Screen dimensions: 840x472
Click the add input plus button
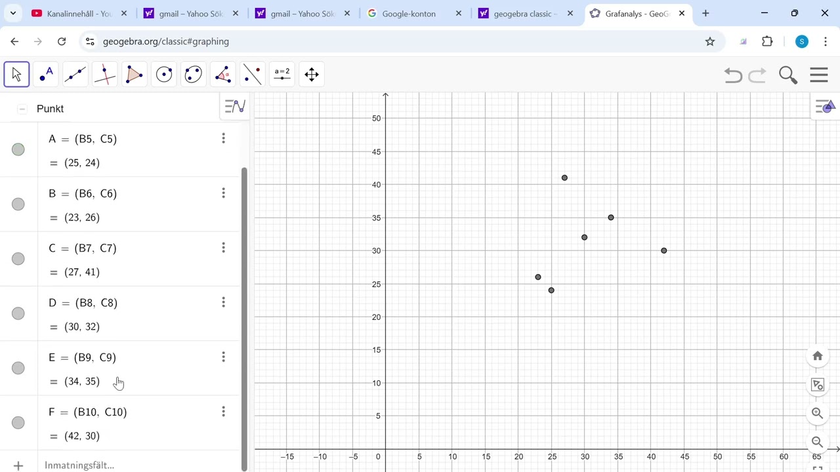tap(18, 465)
